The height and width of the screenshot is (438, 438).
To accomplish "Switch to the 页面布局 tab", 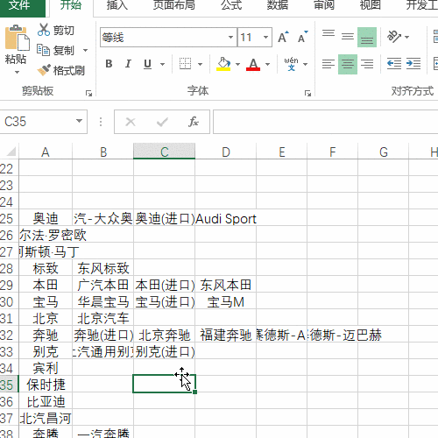I will tap(174, 5).
